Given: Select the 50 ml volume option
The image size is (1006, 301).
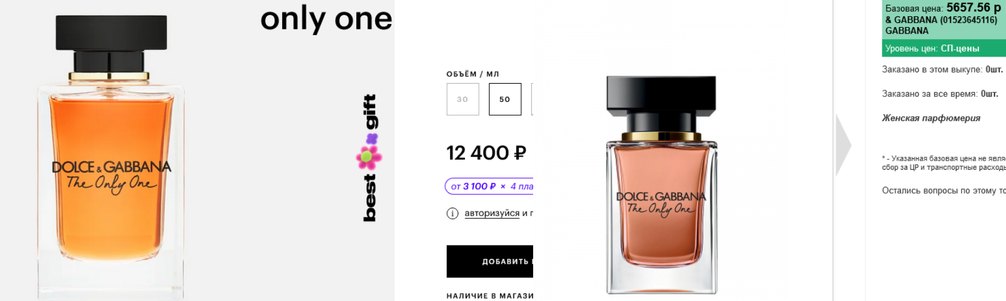Looking at the screenshot, I should coord(505,99).
